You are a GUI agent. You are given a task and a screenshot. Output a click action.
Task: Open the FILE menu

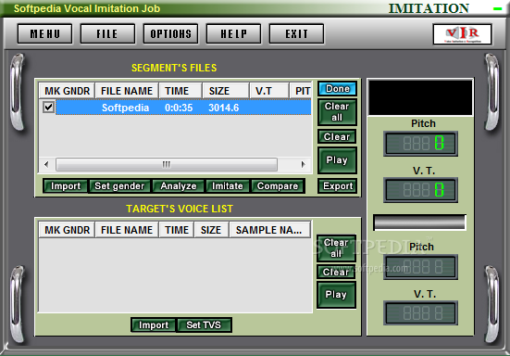tap(107, 33)
